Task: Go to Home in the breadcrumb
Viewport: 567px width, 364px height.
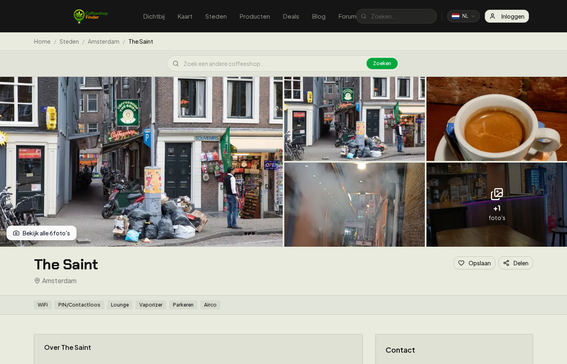Action: pyautogui.click(x=42, y=41)
